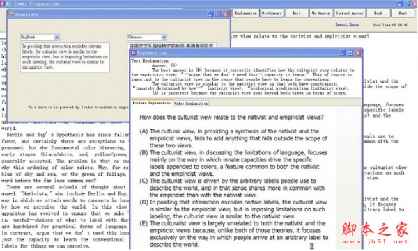The image size is (418, 251).
Task: Show My Answer button
Action: point(320,13)
